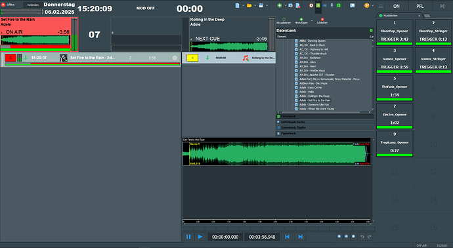Click the remove document icon with red badge

click(297, 5)
